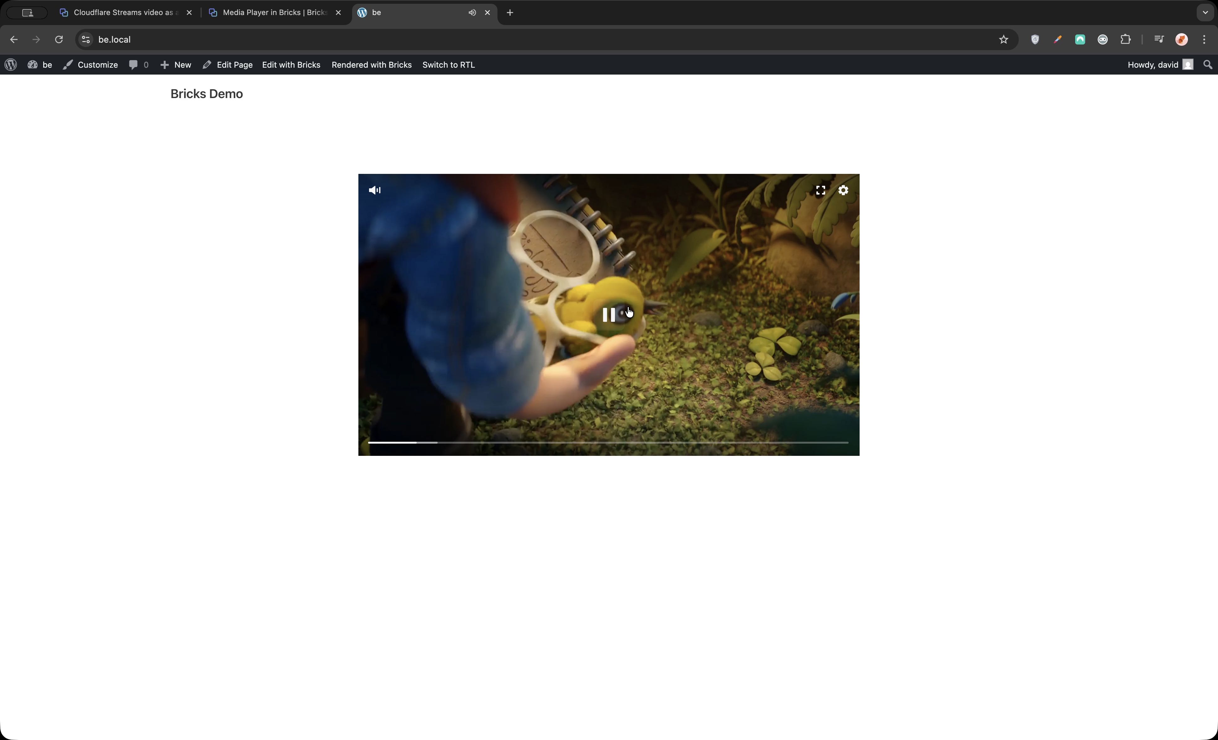Open the Extensions puzzle menu

click(x=1126, y=39)
